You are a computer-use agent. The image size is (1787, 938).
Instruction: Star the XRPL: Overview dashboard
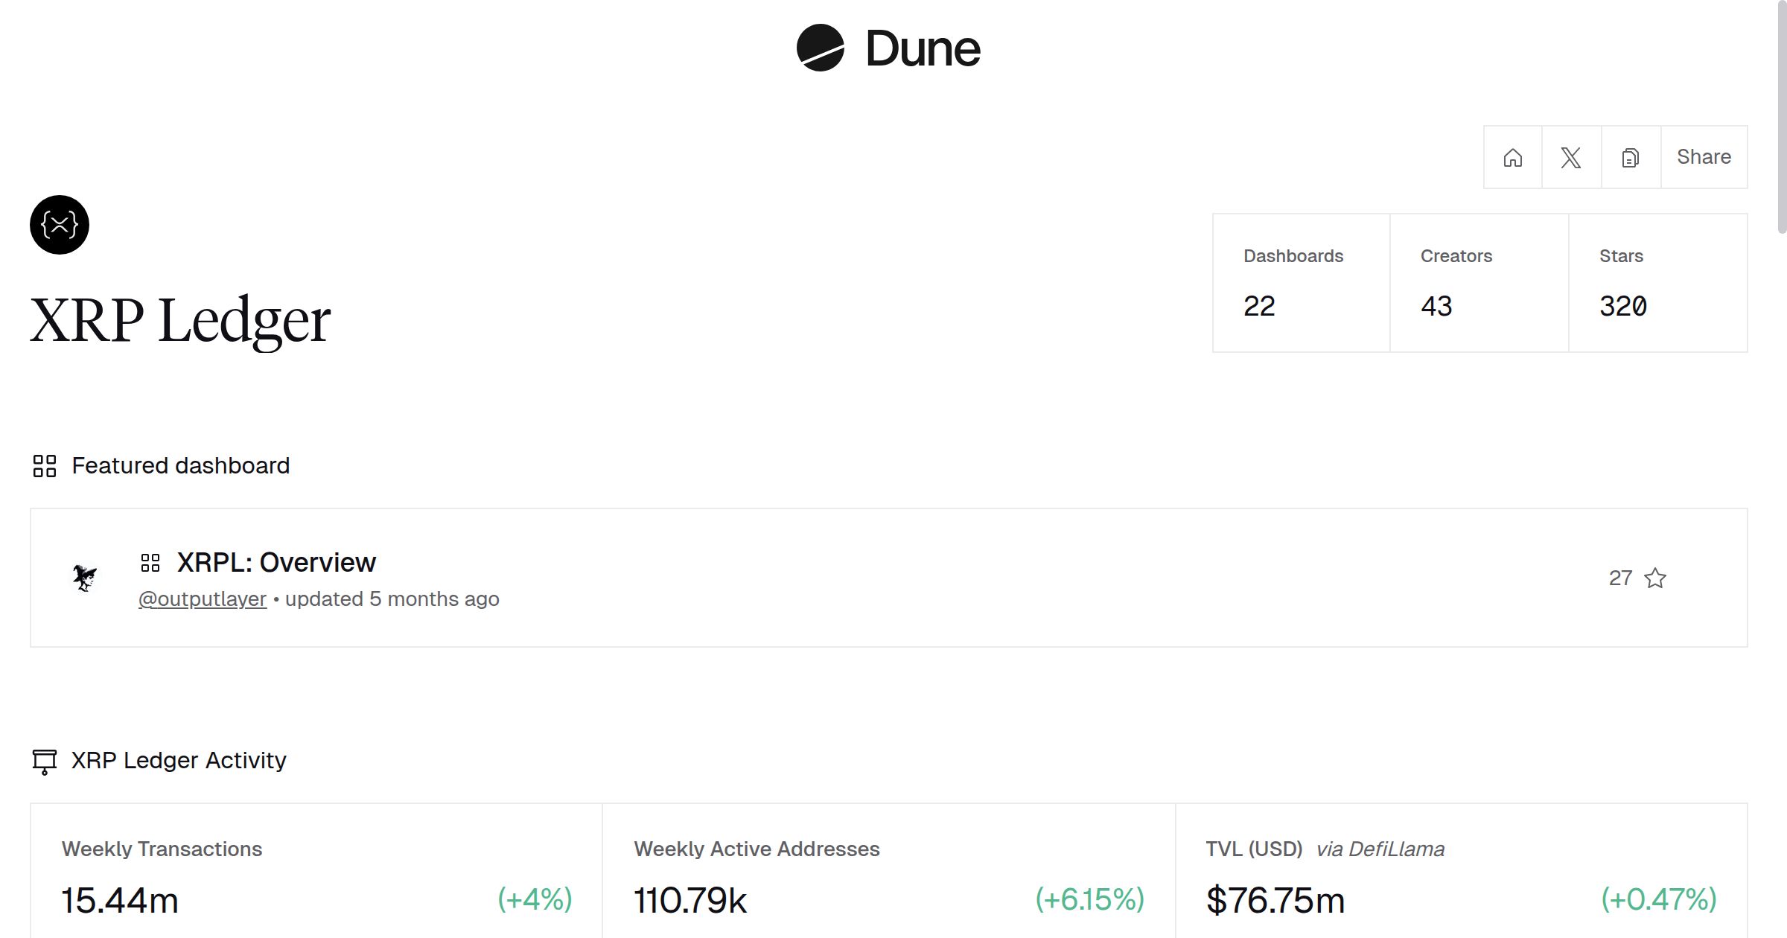pyautogui.click(x=1654, y=578)
